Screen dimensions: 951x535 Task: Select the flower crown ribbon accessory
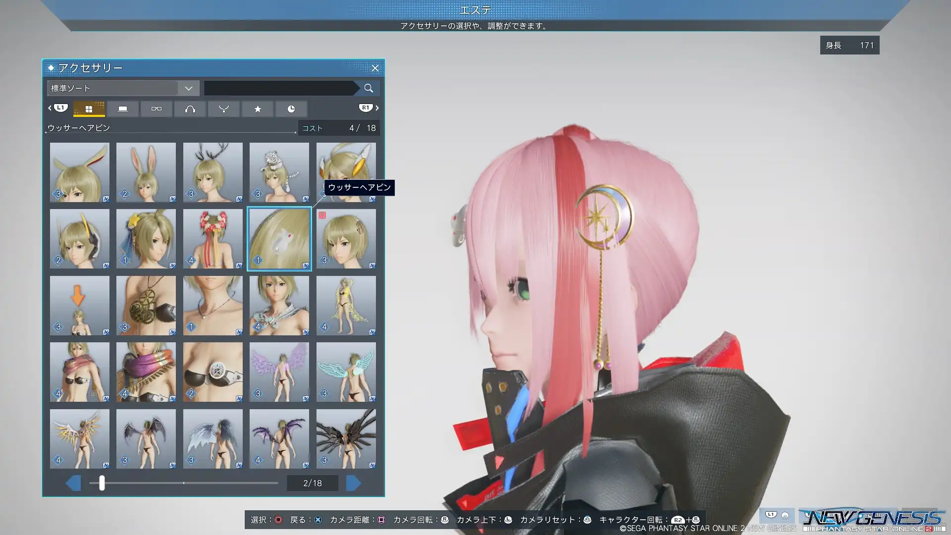(213, 239)
